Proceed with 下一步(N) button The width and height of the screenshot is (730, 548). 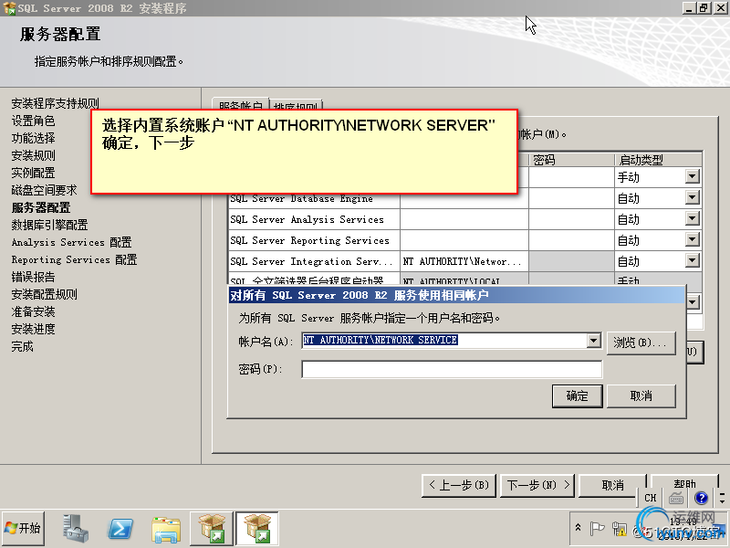(537, 486)
